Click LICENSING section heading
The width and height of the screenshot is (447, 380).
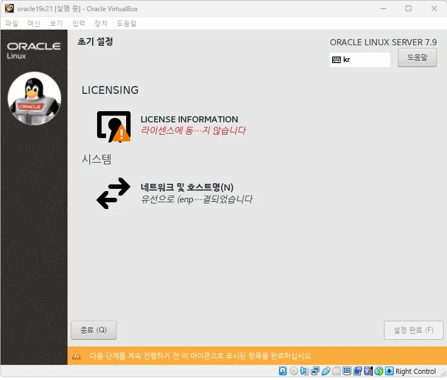click(110, 90)
